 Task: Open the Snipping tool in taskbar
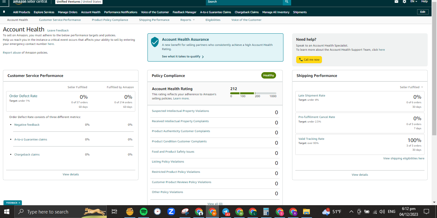185,212
